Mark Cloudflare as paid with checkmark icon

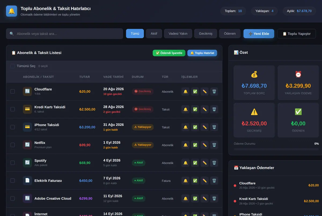(195, 91)
